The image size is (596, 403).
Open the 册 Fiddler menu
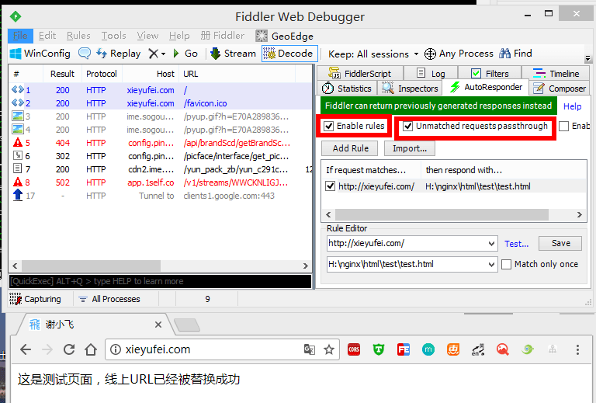point(223,36)
